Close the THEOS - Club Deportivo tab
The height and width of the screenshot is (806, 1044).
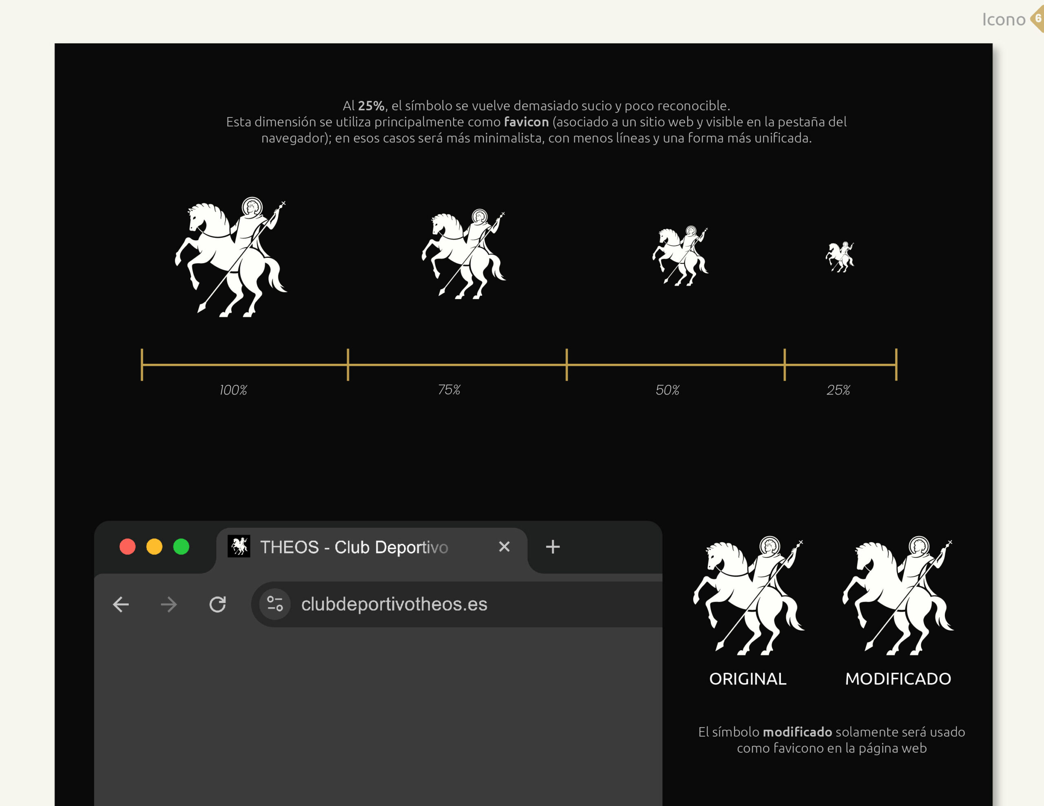(x=504, y=547)
